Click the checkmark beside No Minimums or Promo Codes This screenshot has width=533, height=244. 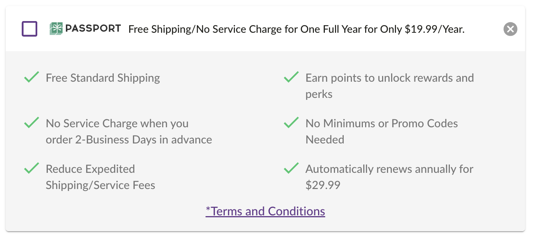291,123
